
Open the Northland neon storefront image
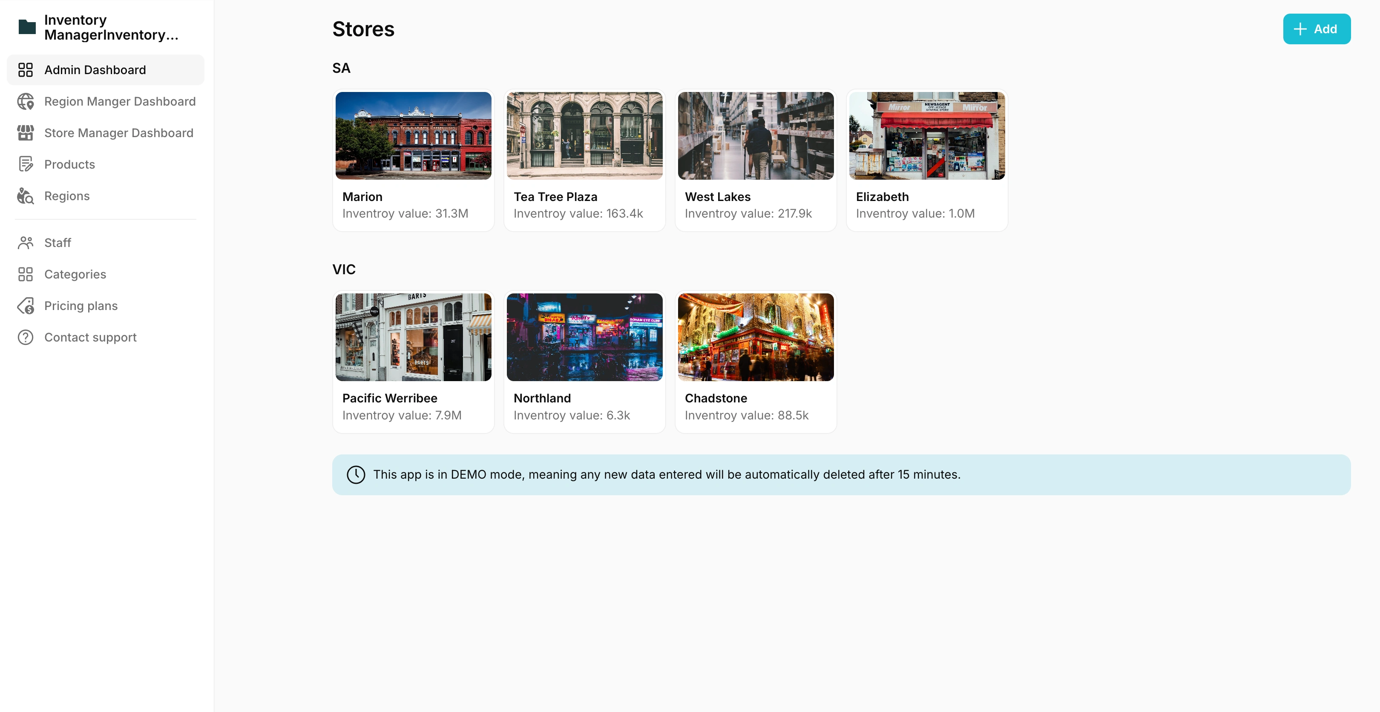pyautogui.click(x=584, y=337)
